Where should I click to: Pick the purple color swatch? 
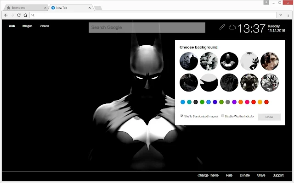click(234, 102)
